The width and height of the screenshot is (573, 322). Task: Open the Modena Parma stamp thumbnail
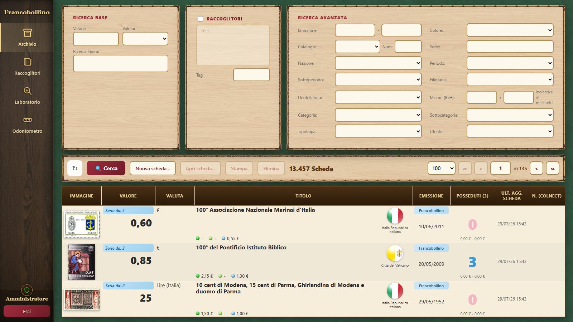(x=82, y=299)
